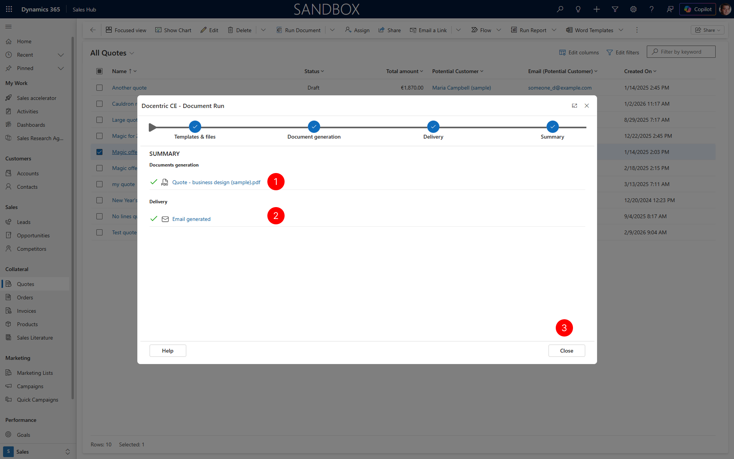Open advanced find funnel icon in the top bar
Screen dimensions: 734x459
tap(615, 9)
